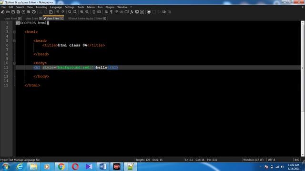Toggle the indent guide display
The width and height of the screenshot is (305, 171).
click(116, 12)
